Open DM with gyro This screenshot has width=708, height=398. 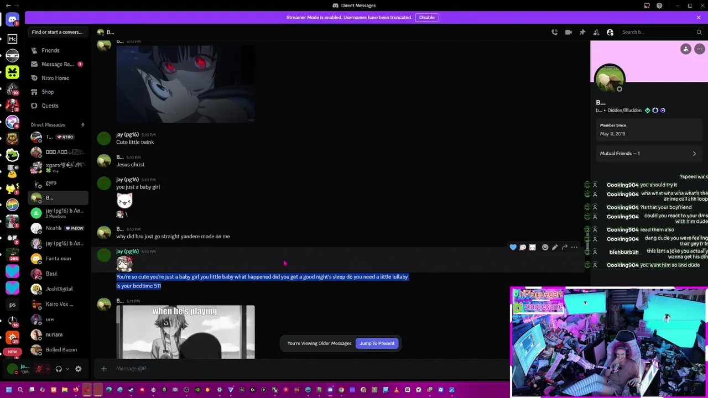[x=58, y=183]
